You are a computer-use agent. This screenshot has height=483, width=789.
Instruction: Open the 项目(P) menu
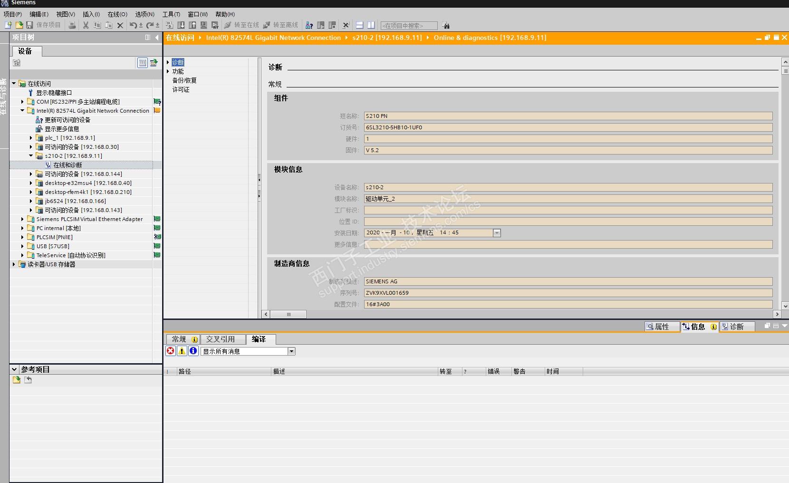pyautogui.click(x=13, y=14)
